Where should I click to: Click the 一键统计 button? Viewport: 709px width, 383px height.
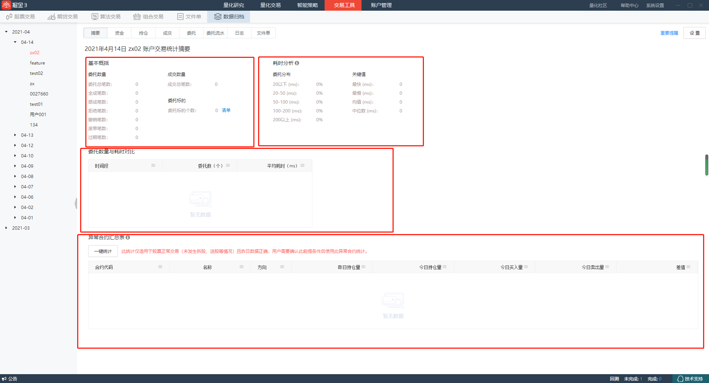(103, 251)
